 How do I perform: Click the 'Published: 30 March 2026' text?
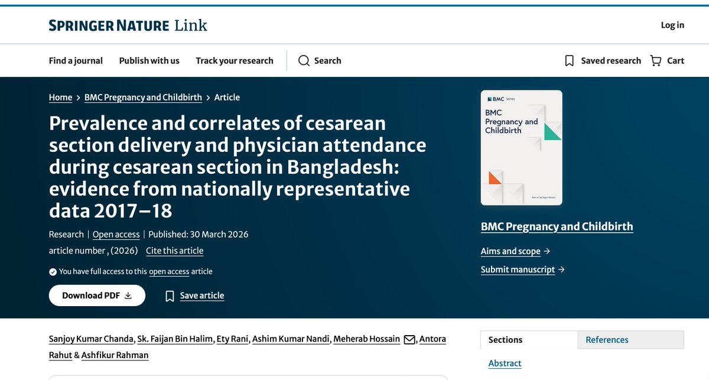tap(199, 235)
